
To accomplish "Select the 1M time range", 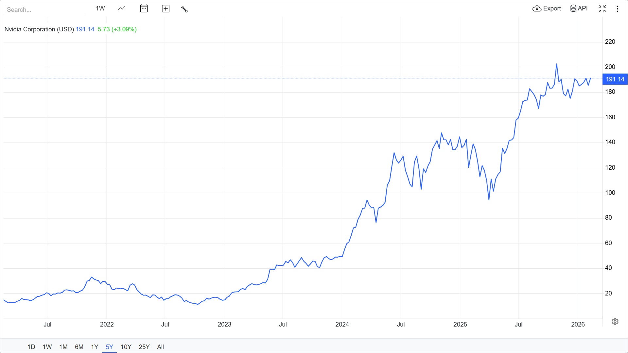I will coord(63,347).
